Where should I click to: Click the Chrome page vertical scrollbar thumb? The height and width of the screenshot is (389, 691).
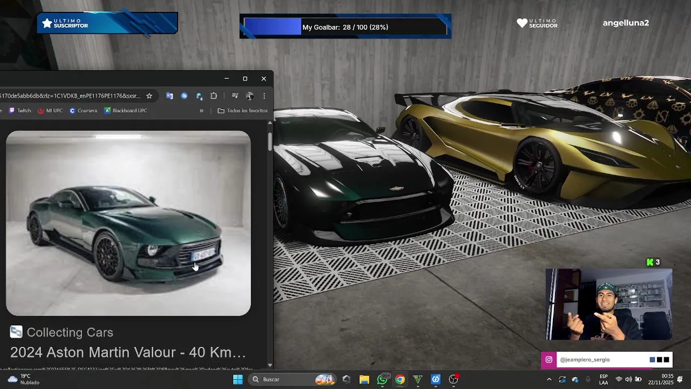point(270,140)
